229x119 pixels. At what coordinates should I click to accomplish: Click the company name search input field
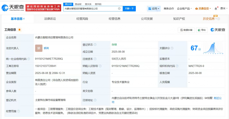click(x=91, y=9)
